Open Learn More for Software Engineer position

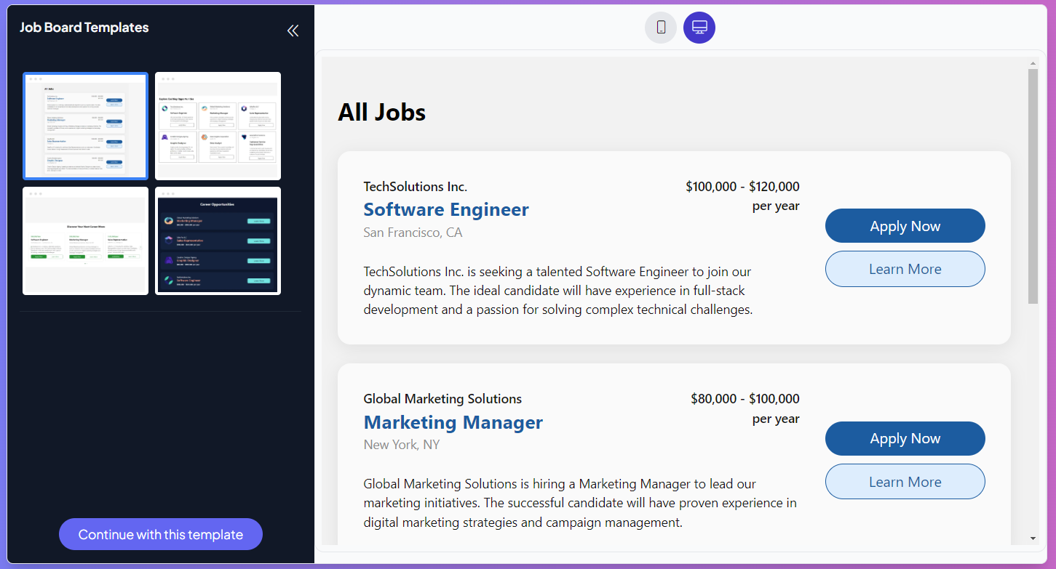click(x=905, y=268)
